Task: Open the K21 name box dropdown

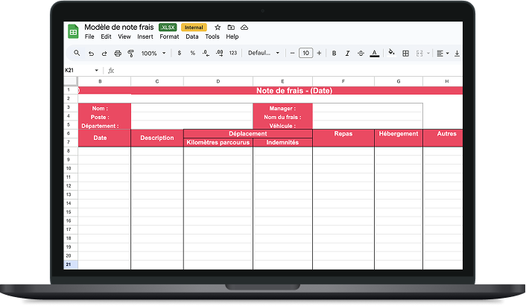Action: 96,71
